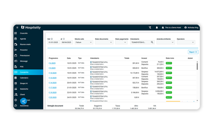Click the Report button
Viewport: 213px width, 134px height.
click(193, 52)
